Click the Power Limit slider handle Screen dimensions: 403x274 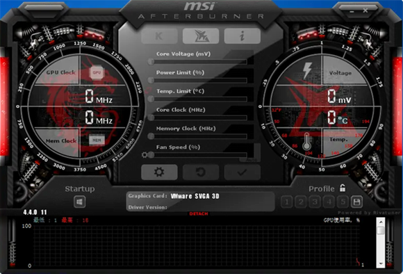[151, 80]
